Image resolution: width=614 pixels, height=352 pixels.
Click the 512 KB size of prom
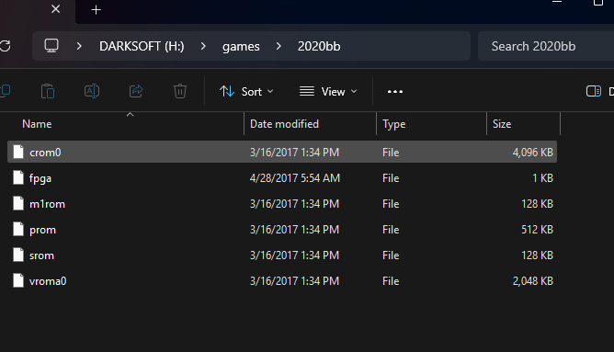pos(537,230)
